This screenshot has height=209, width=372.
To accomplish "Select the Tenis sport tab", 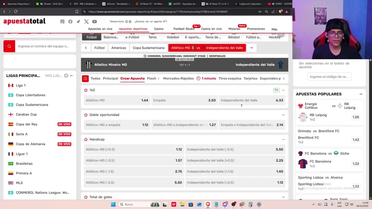I will 153,37.
